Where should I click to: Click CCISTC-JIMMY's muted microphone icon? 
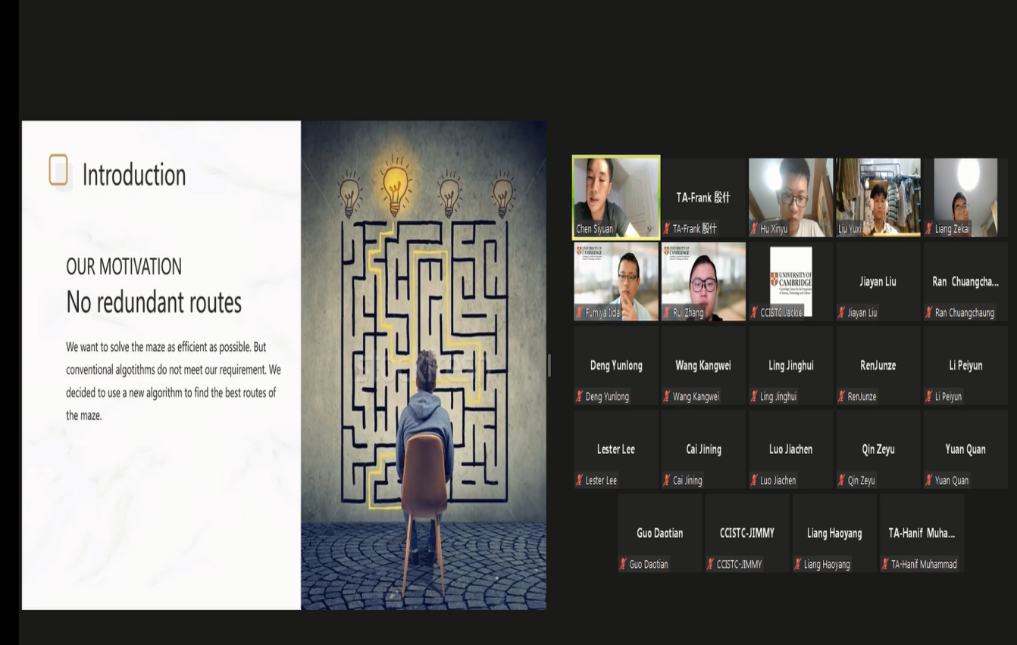pyautogui.click(x=711, y=564)
